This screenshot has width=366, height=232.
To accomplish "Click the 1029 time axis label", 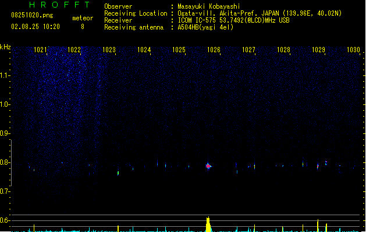I will pos(318,49).
